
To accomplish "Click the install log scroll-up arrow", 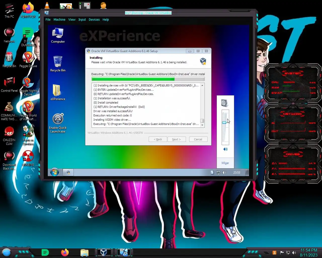I will point(202,85).
